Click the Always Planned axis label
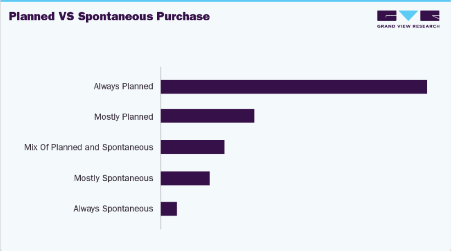Viewport: 451px width, 251px height. [124, 86]
